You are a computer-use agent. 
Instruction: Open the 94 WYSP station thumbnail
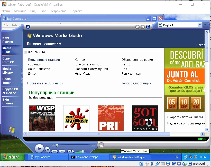click(42, 118)
